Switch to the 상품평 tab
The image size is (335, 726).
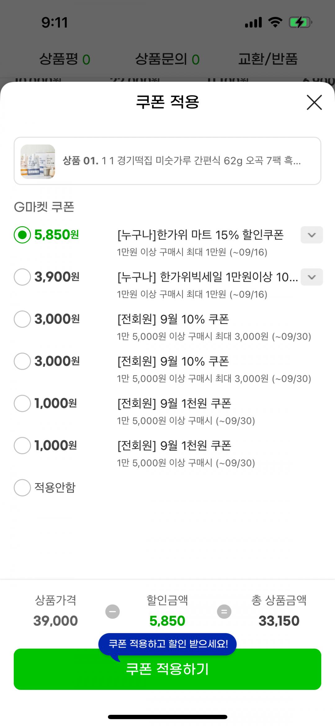click(x=65, y=59)
